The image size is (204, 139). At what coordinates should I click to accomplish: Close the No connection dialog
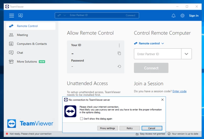[162, 100]
